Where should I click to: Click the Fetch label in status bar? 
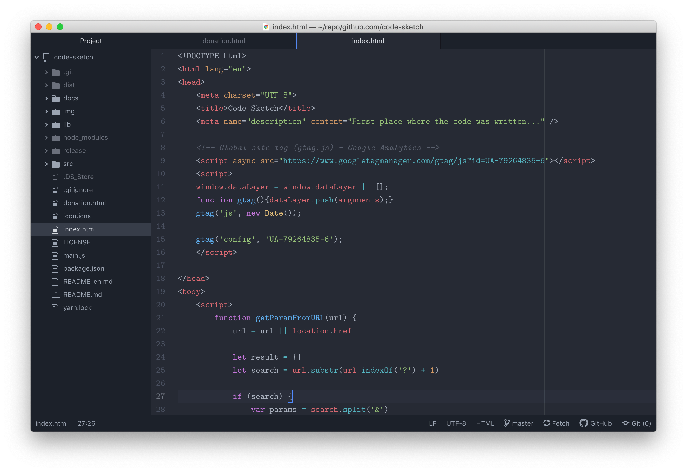pyautogui.click(x=560, y=423)
